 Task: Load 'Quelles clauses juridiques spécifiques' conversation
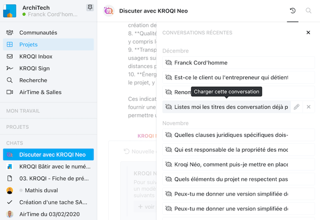(238, 135)
